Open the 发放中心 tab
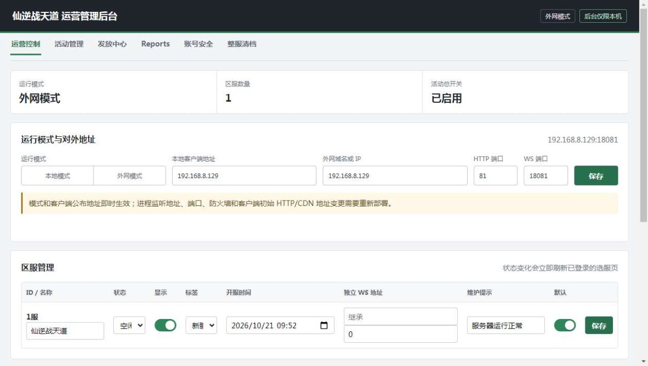648x366 pixels. click(x=112, y=44)
